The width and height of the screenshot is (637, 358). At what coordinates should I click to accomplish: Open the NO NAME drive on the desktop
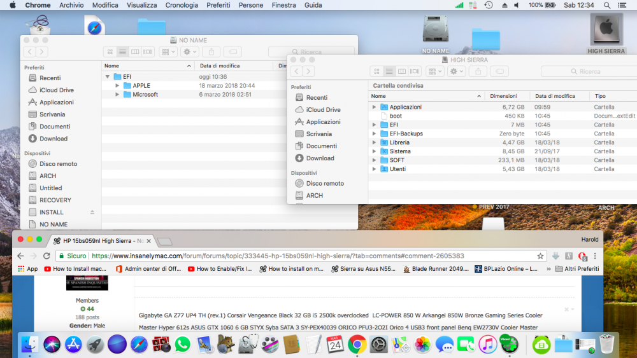pos(435,34)
